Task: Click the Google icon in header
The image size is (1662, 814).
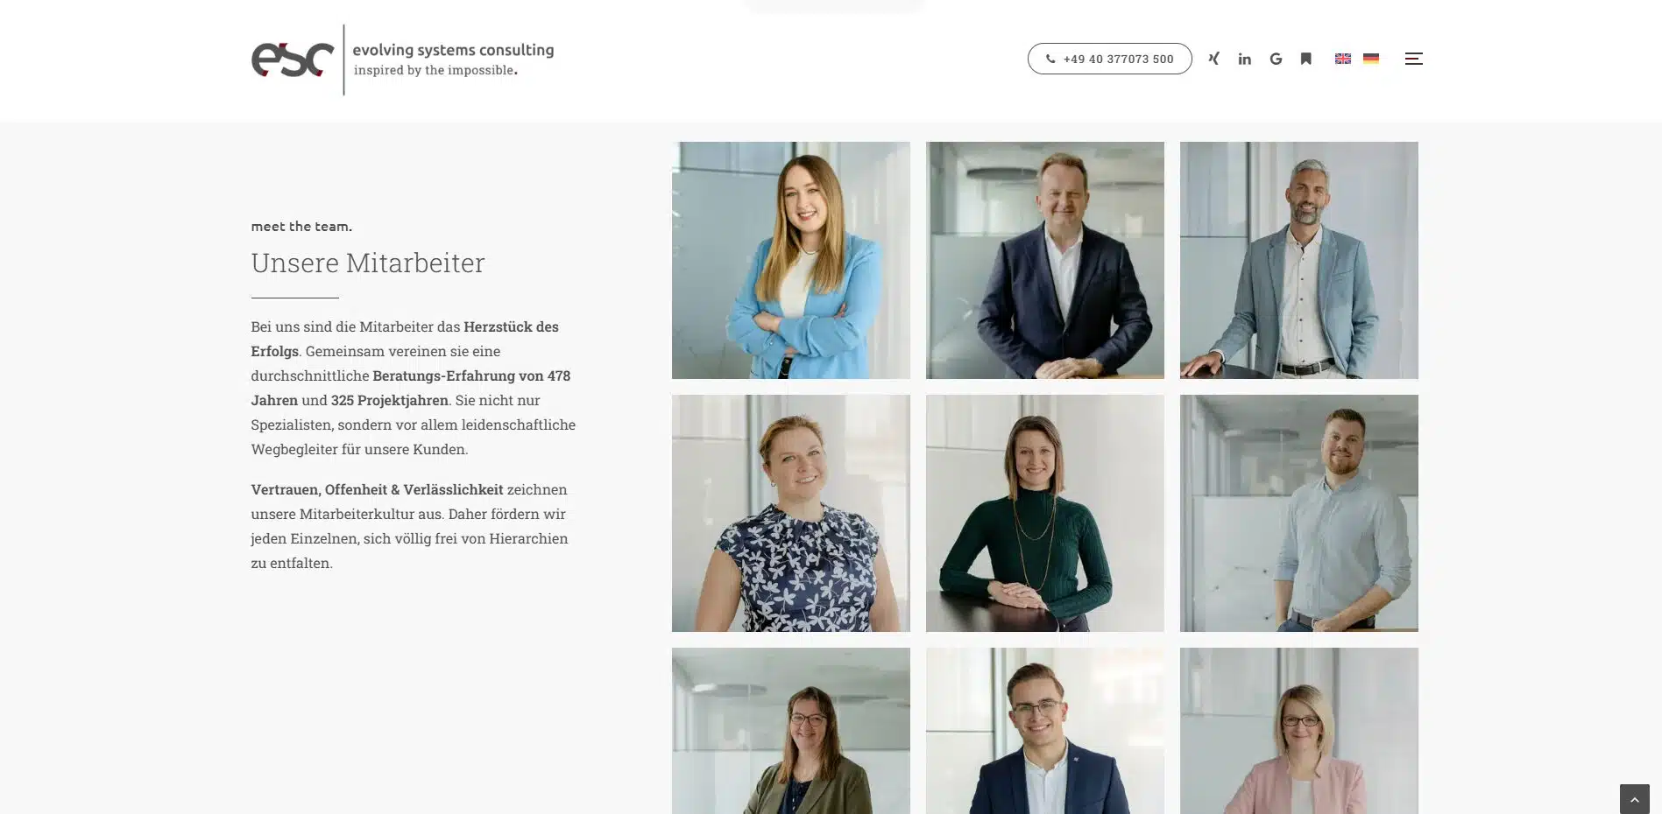Action: pos(1276,59)
